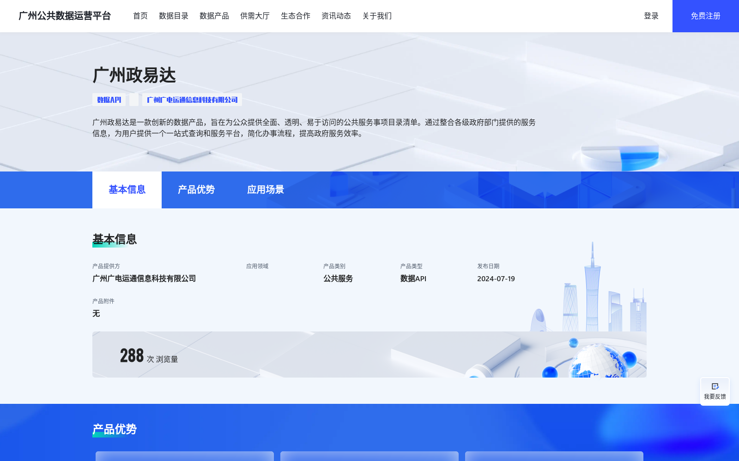Visit the 资讯动态 section
Viewport: 739px width, 461px height.
coord(336,16)
